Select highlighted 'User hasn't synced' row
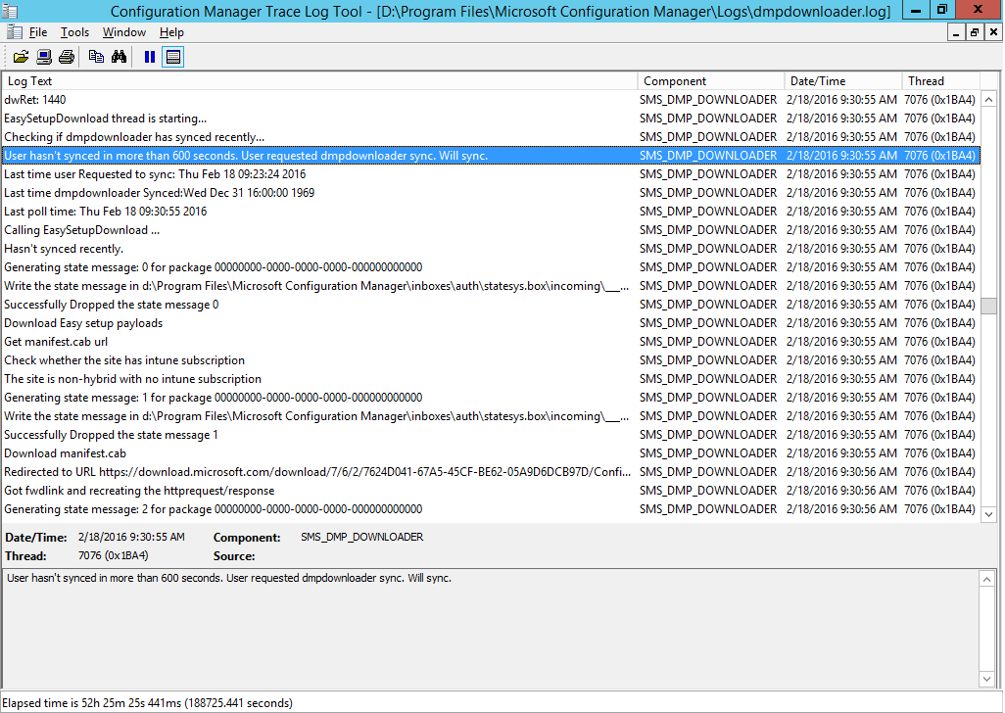1005x713 pixels. 491,156
